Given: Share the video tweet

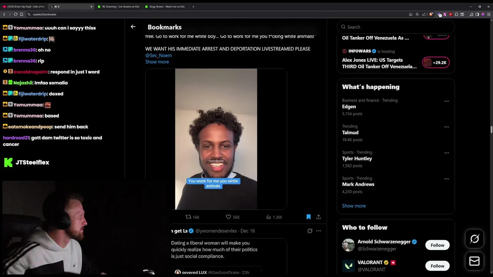Looking at the screenshot, I should pos(319,217).
